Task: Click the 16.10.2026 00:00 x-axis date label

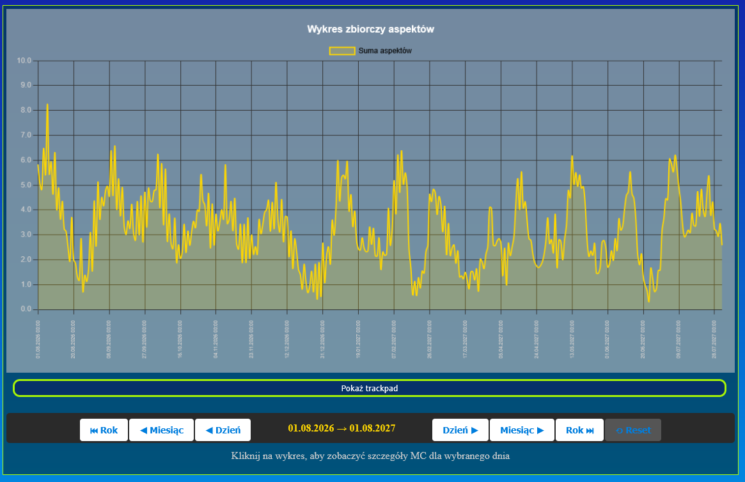Action: pos(180,339)
